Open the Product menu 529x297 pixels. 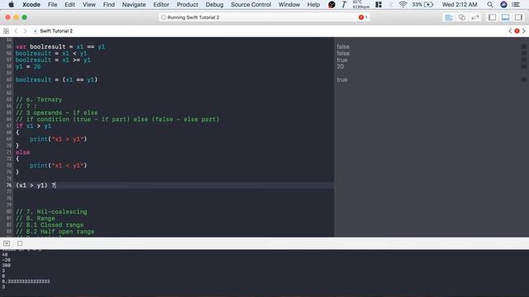(188, 4)
